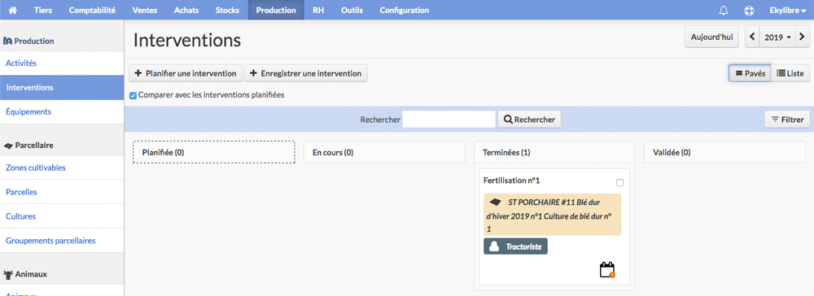Viewport: 814px width, 296px height.
Task: Open Activités in sidebar
Action: (62, 63)
